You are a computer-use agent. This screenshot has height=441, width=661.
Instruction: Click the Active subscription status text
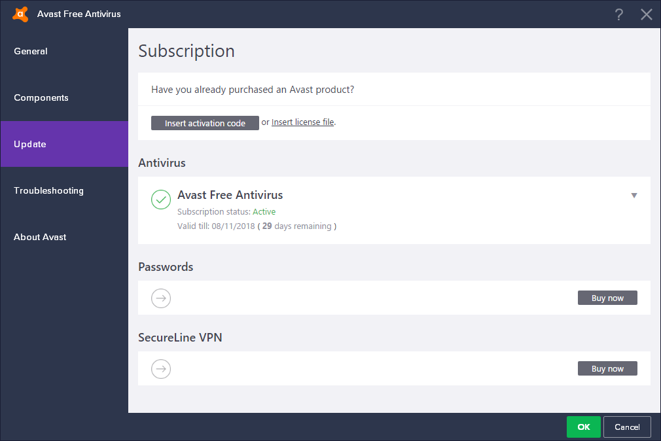264,211
